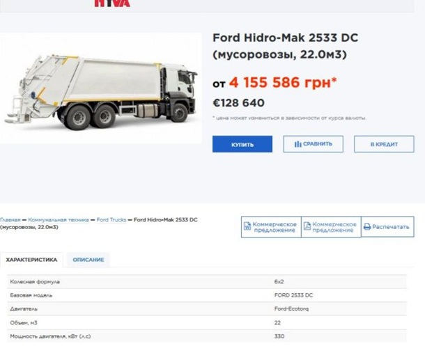Click the PDF commercial offer icon
This screenshot has height=351, width=425.
coord(307,226)
